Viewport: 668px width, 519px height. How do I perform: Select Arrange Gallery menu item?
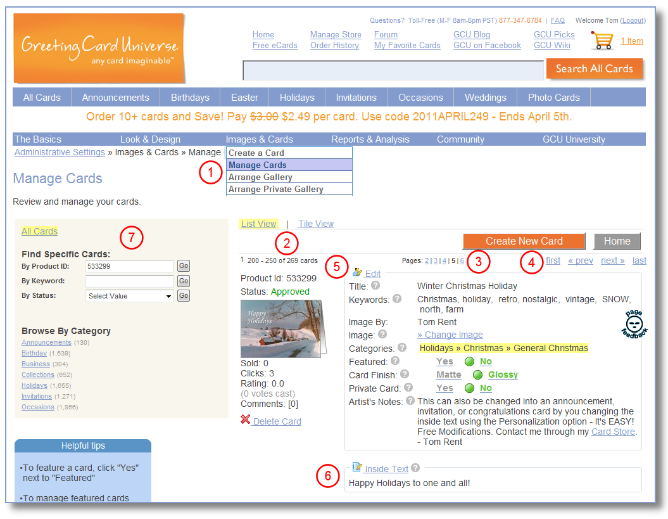click(289, 177)
